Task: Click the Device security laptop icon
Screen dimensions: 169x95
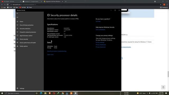Action: (x=17, y=39)
